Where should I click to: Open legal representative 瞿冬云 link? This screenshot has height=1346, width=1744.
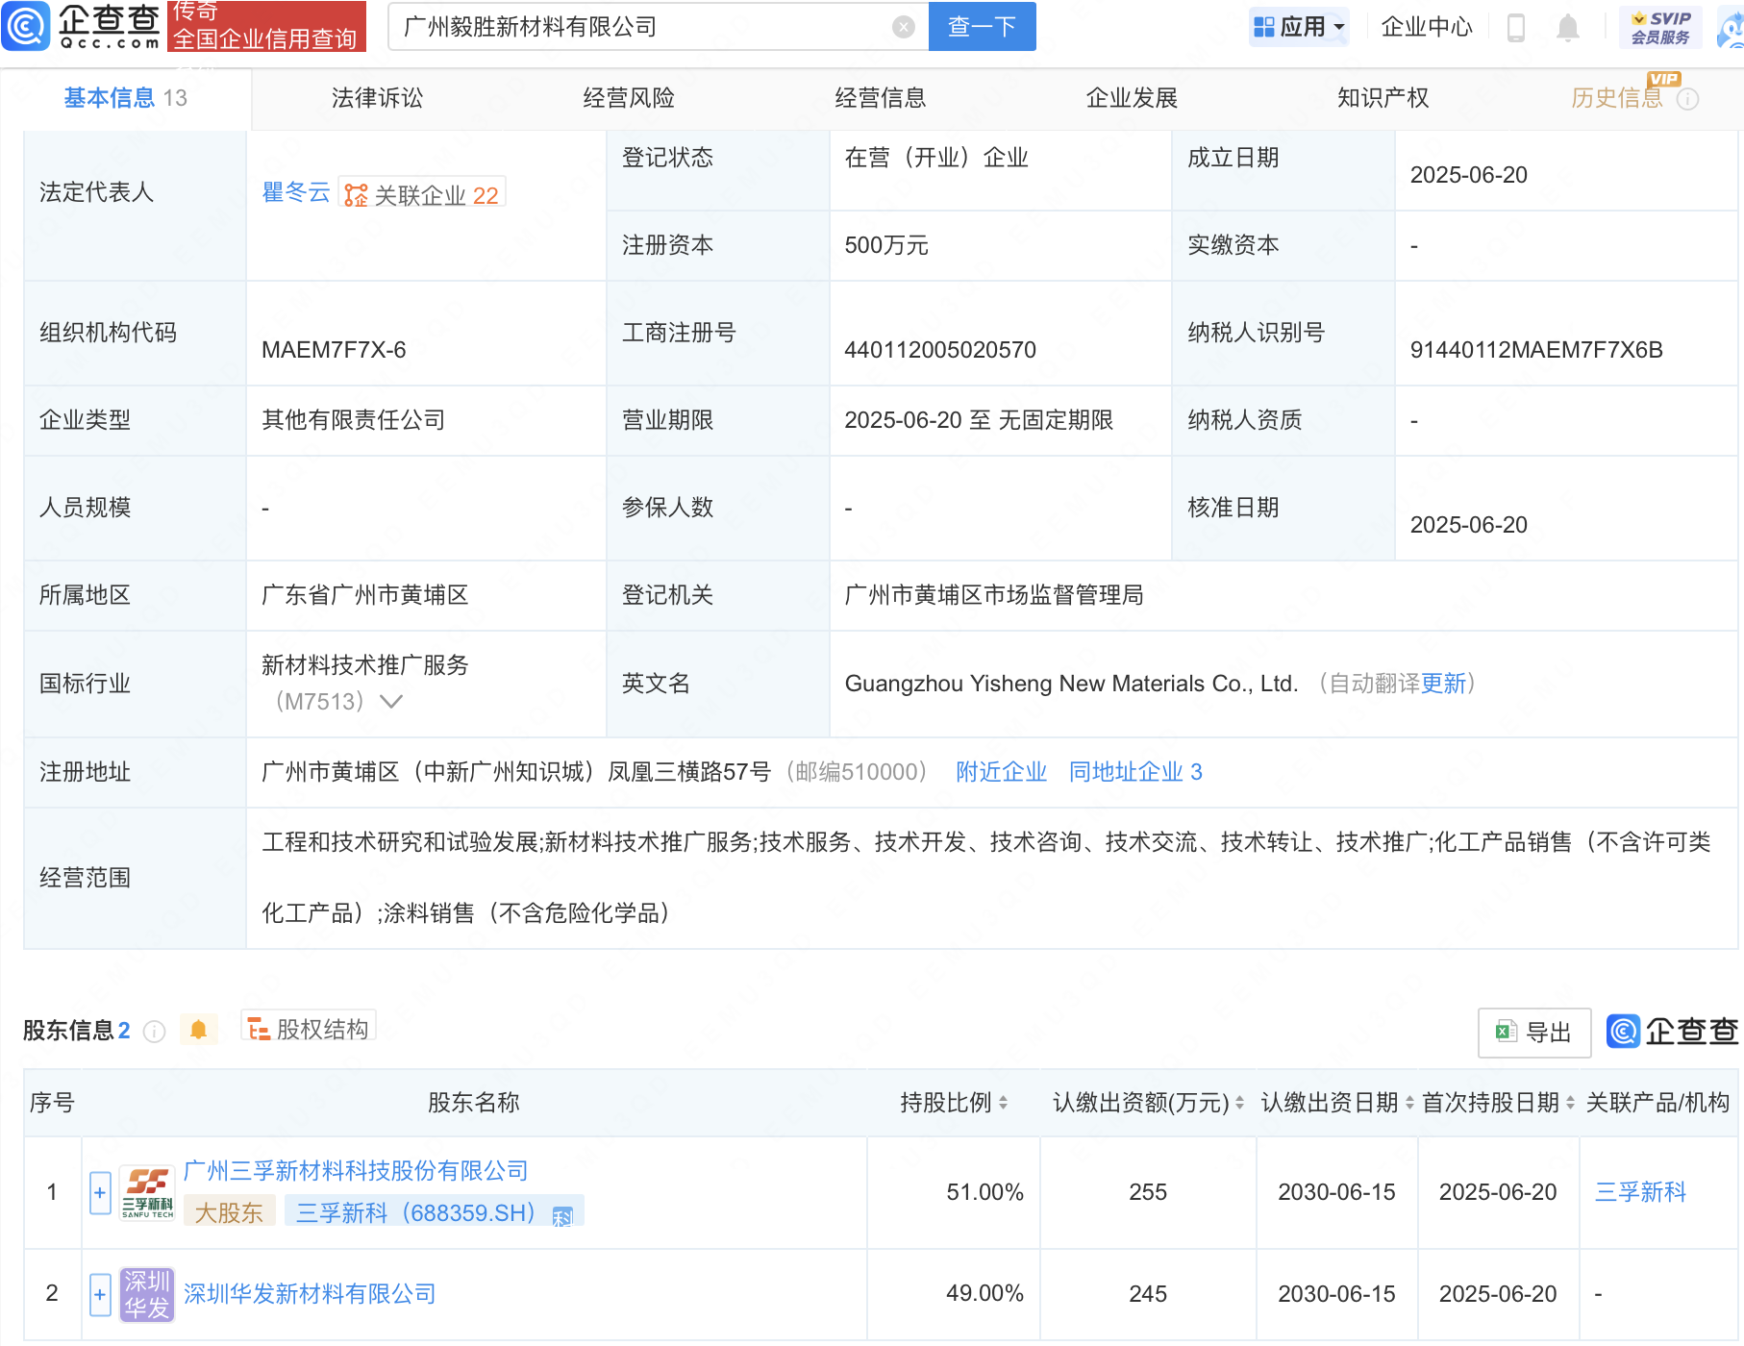(296, 192)
